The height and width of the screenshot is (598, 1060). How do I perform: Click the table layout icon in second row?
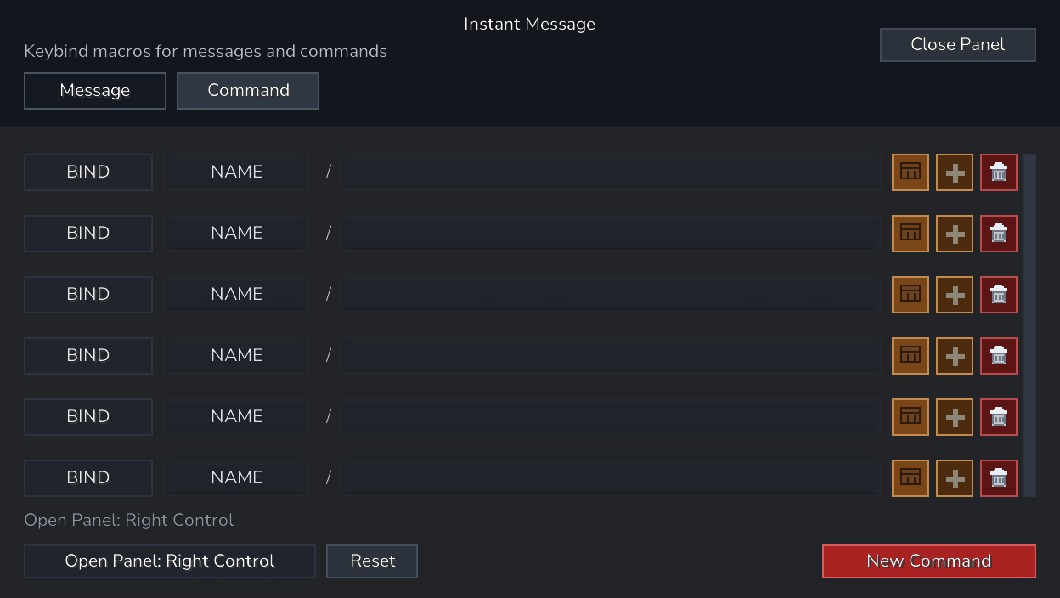[x=911, y=234]
